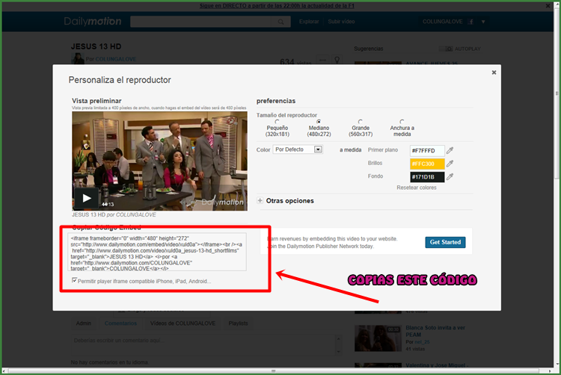Click the search magnifier icon
The width and height of the screenshot is (561, 375).
(x=281, y=22)
